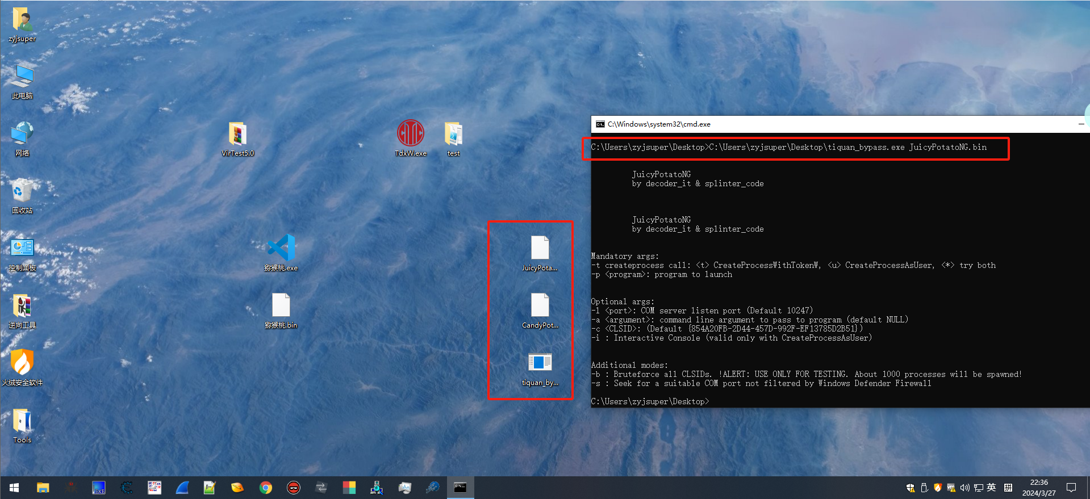Open the blue circuit-globe taskbar icon
The width and height of the screenshot is (1090, 499).
pos(432,488)
